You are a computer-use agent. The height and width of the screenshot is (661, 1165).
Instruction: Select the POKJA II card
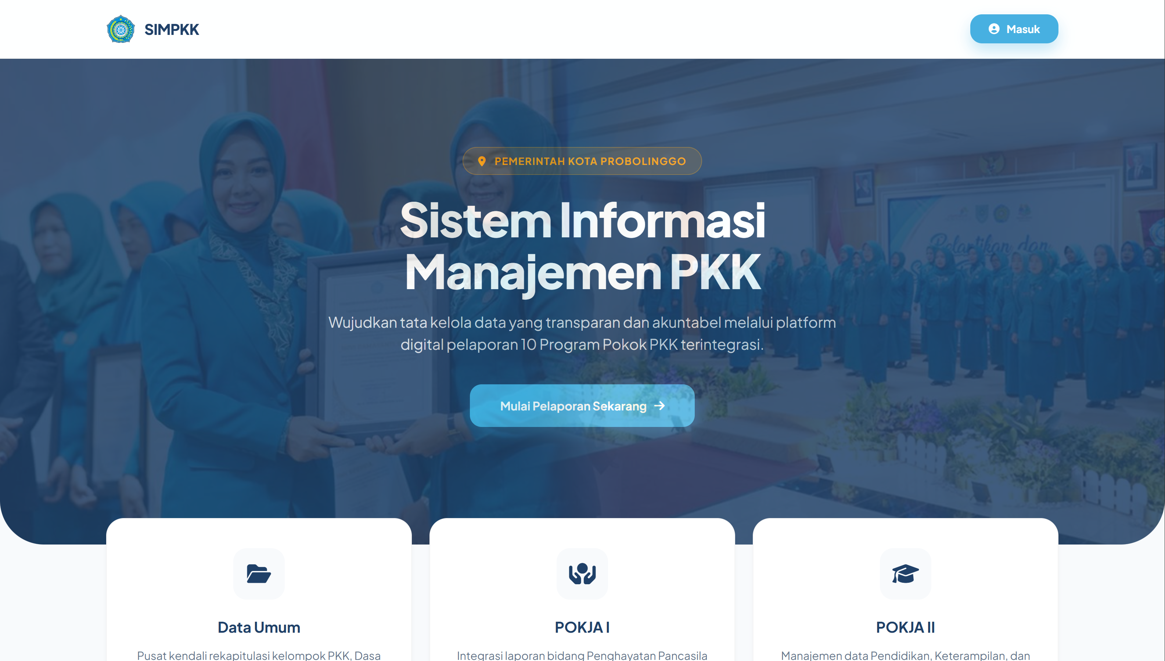[x=905, y=590]
